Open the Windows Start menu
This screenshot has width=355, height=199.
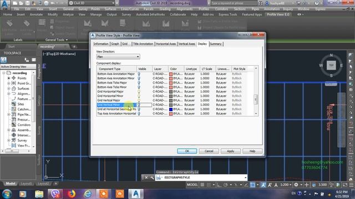(7, 194)
